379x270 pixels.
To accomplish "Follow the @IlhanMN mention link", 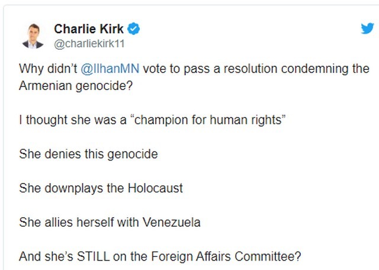I will coord(110,69).
